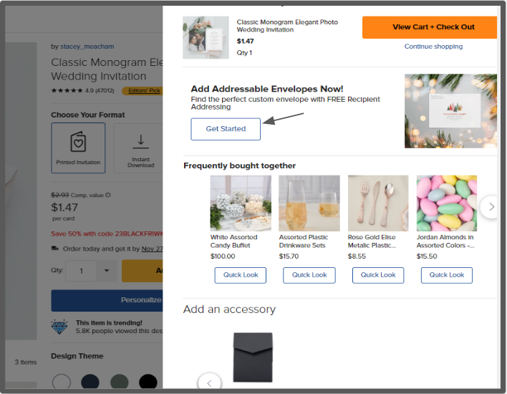The image size is (507, 394).
Task: Click the trending diamond icon
Action: pyautogui.click(x=59, y=327)
